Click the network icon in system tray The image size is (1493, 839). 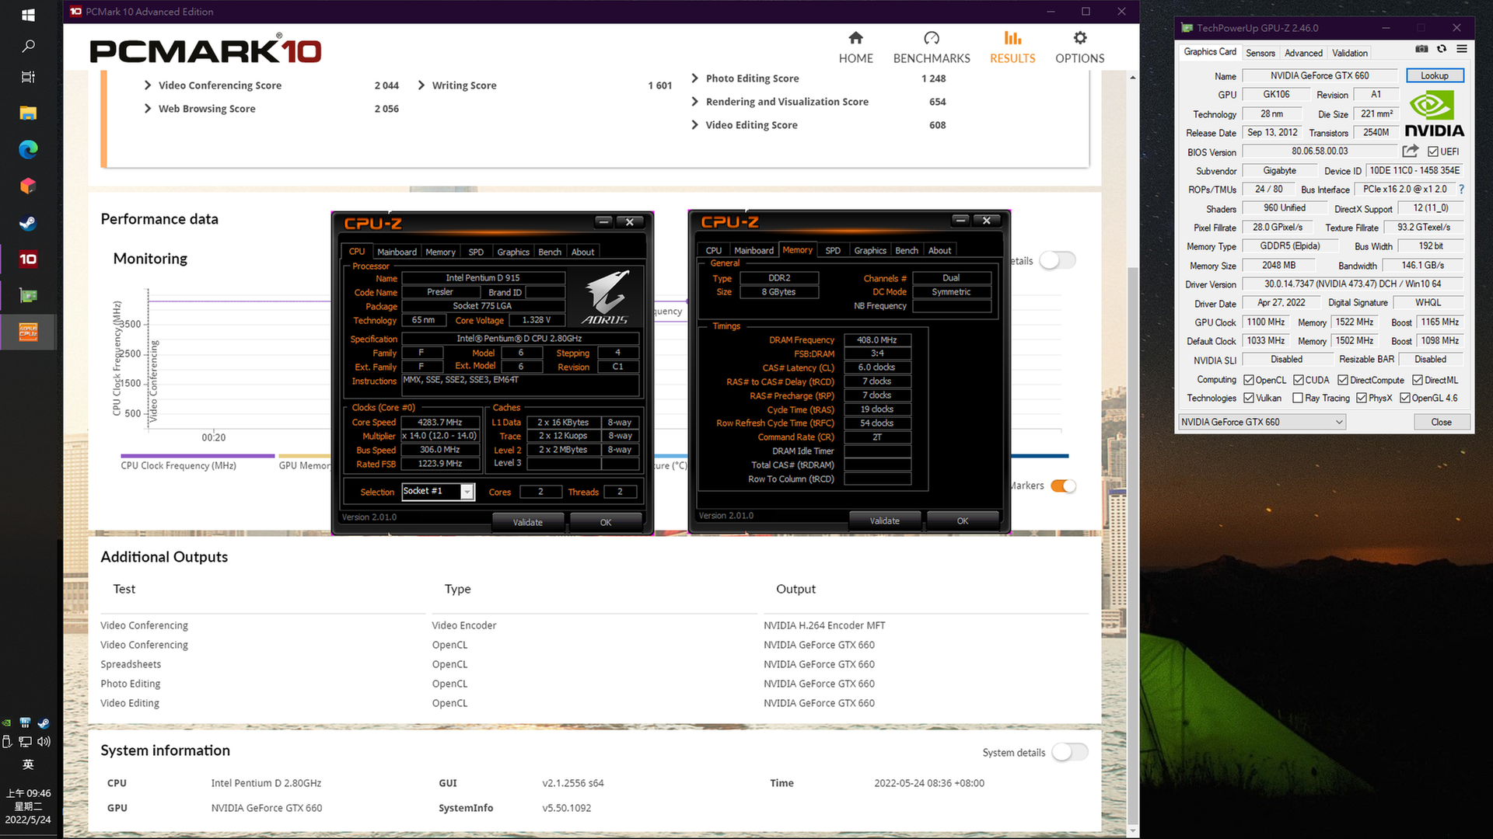[x=26, y=741]
